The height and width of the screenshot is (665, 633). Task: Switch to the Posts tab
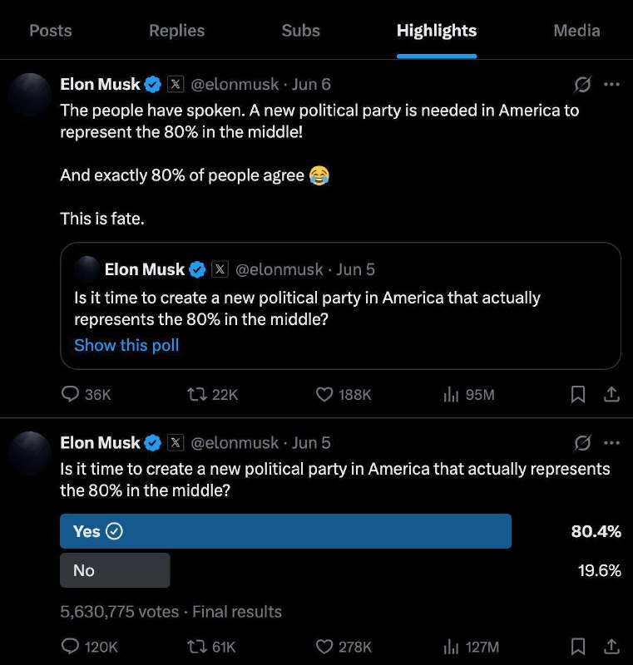51,31
